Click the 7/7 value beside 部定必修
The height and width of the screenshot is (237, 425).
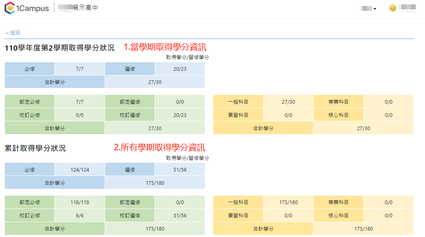[x=80, y=102]
